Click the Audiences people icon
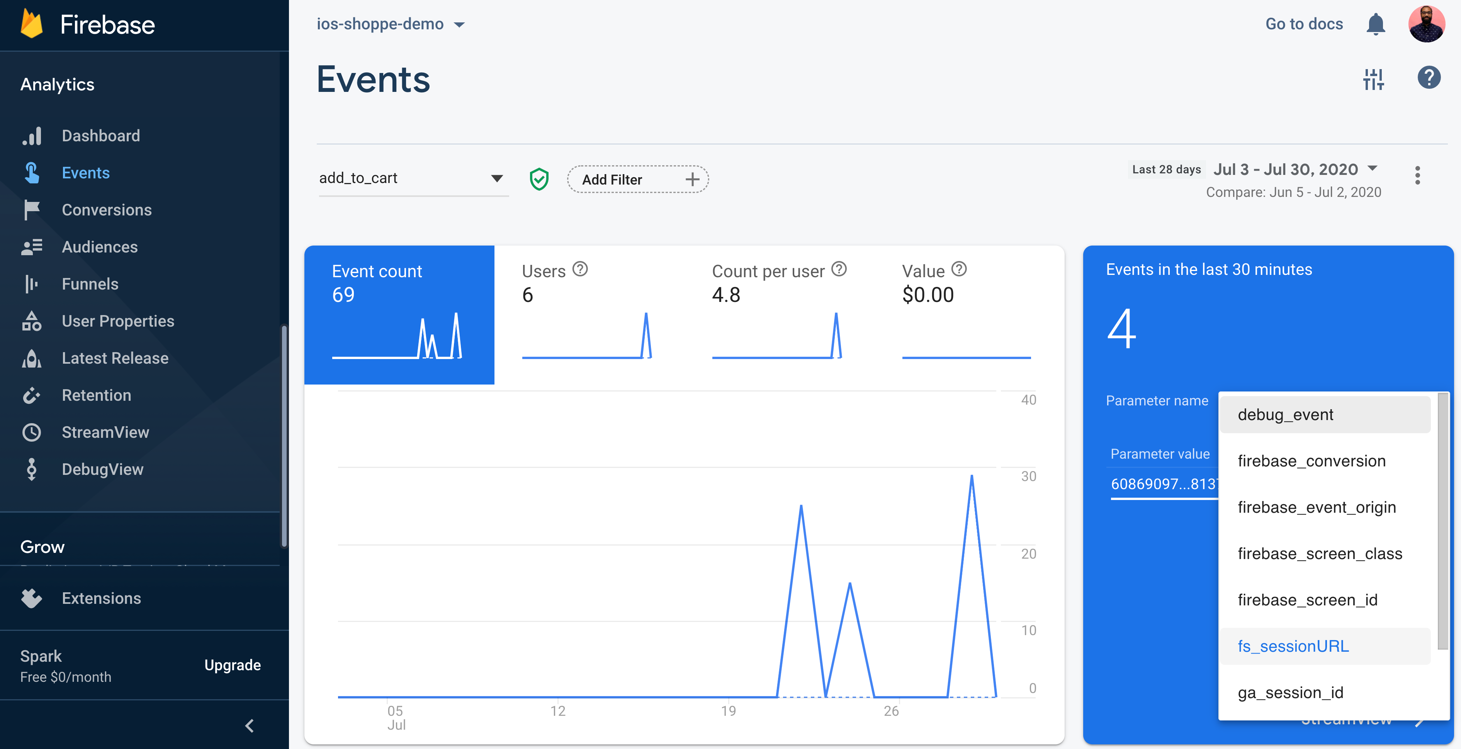 tap(32, 247)
